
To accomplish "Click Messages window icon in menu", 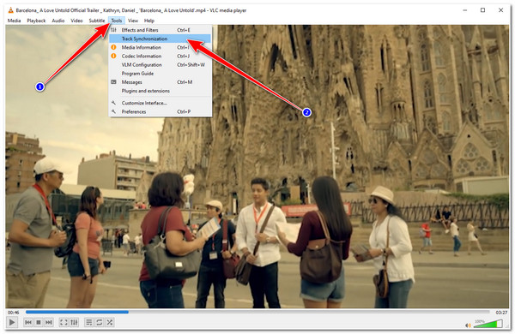I will [113, 82].
